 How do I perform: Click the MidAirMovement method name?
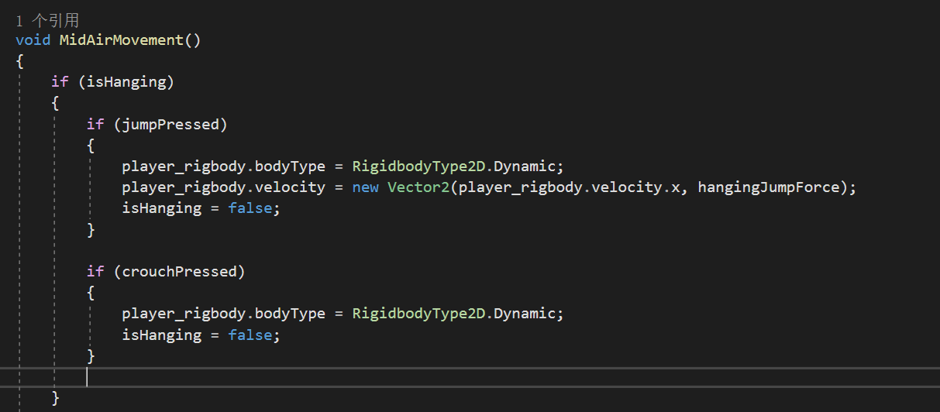click(122, 40)
